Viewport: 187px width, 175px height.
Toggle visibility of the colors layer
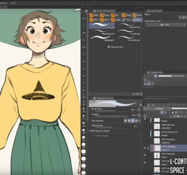[x=145, y=155]
